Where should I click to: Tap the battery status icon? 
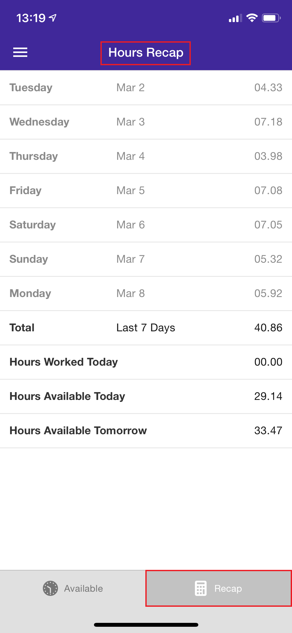271,18
